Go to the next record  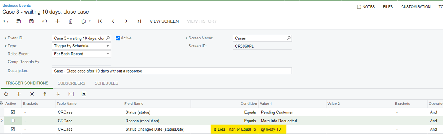tap(126, 21)
